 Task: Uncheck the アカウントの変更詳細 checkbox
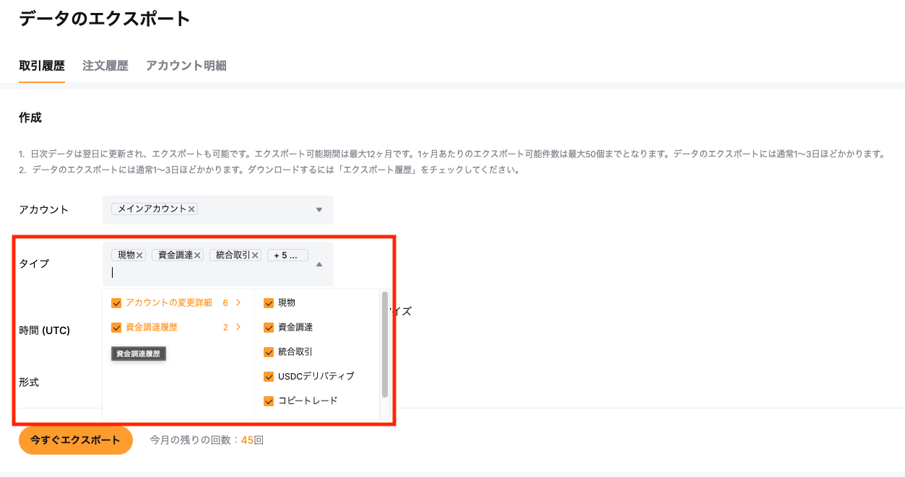[116, 303]
